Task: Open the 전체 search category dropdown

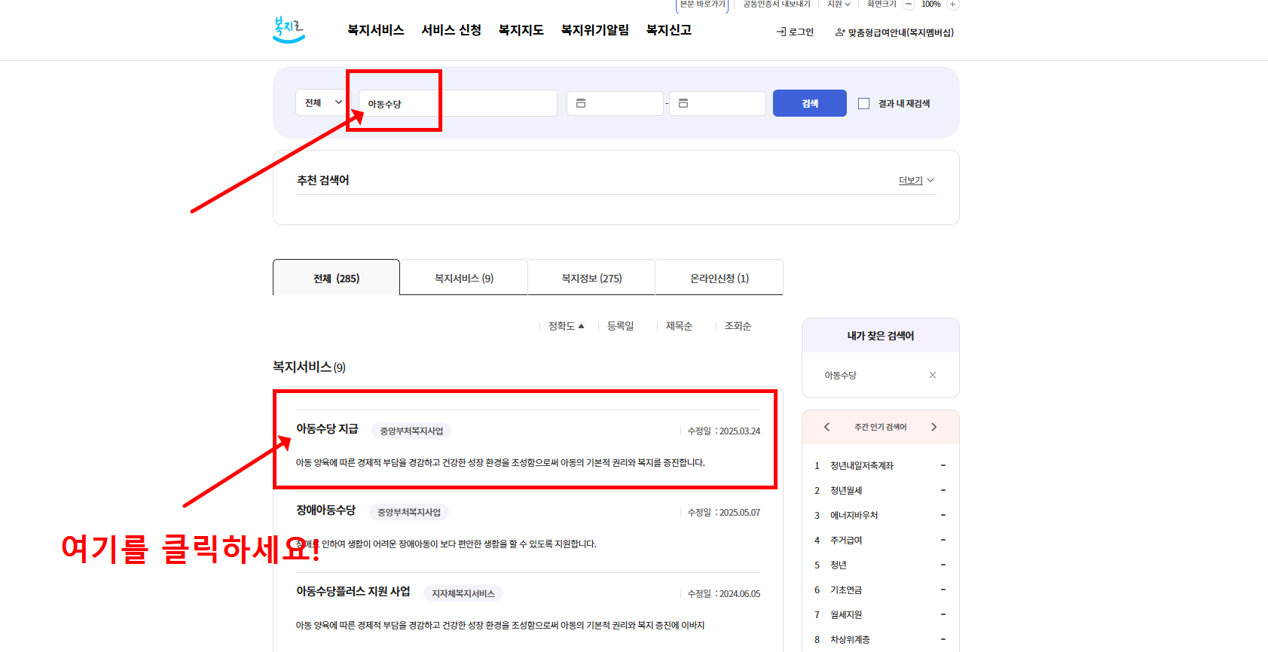Action: tap(322, 102)
